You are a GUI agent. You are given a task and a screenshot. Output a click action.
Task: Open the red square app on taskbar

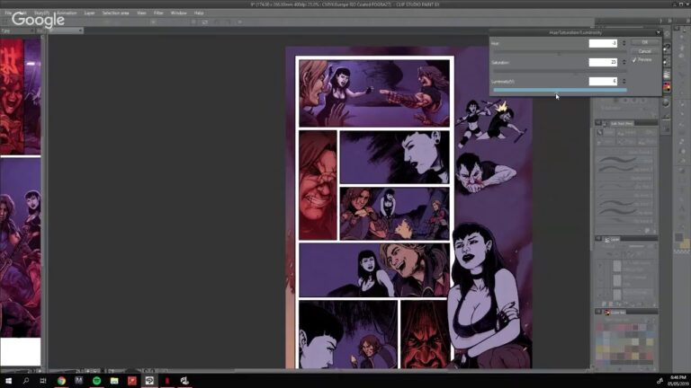coord(131,381)
